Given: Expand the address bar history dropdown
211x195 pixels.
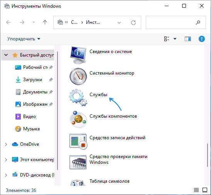Looking at the screenshot, I should point(119,23).
